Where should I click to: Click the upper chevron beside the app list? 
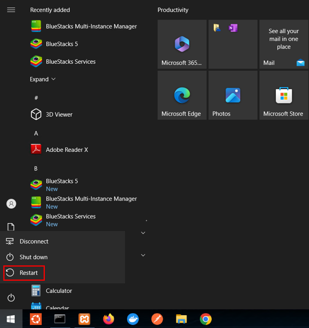click(143, 233)
